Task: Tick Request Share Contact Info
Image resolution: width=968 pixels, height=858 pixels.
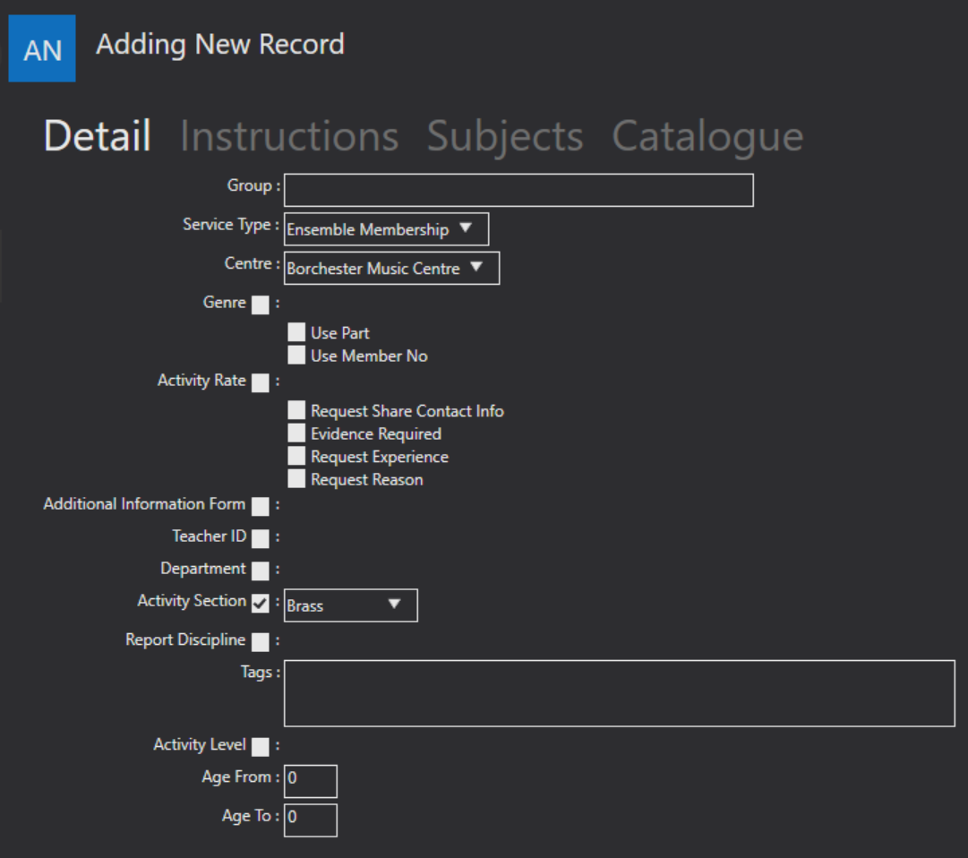Action: coord(296,410)
